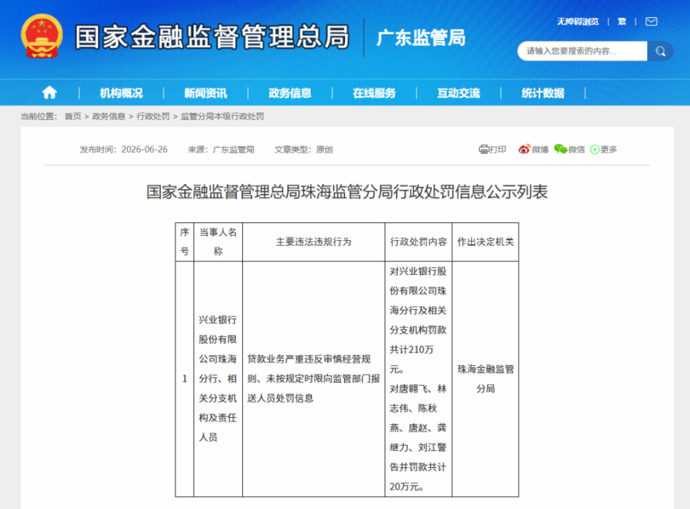Share via the Weibo icon
This screenshot has width=690, height=509.
(x=524, y=150)
